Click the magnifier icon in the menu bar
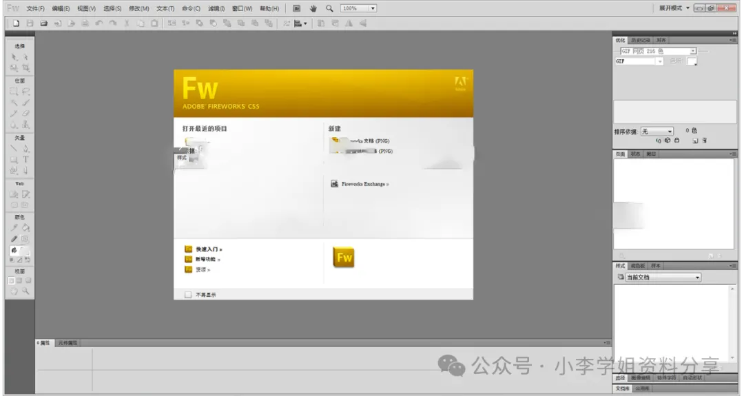Image resolution: width=744 pixels, height=396 pixels. click(329, 8)
